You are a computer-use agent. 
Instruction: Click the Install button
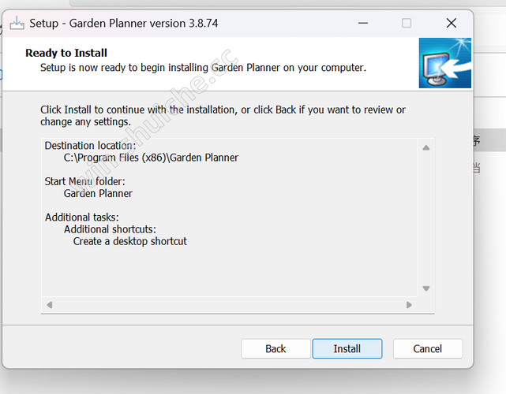pyautogui.click(x=347, y=348)
